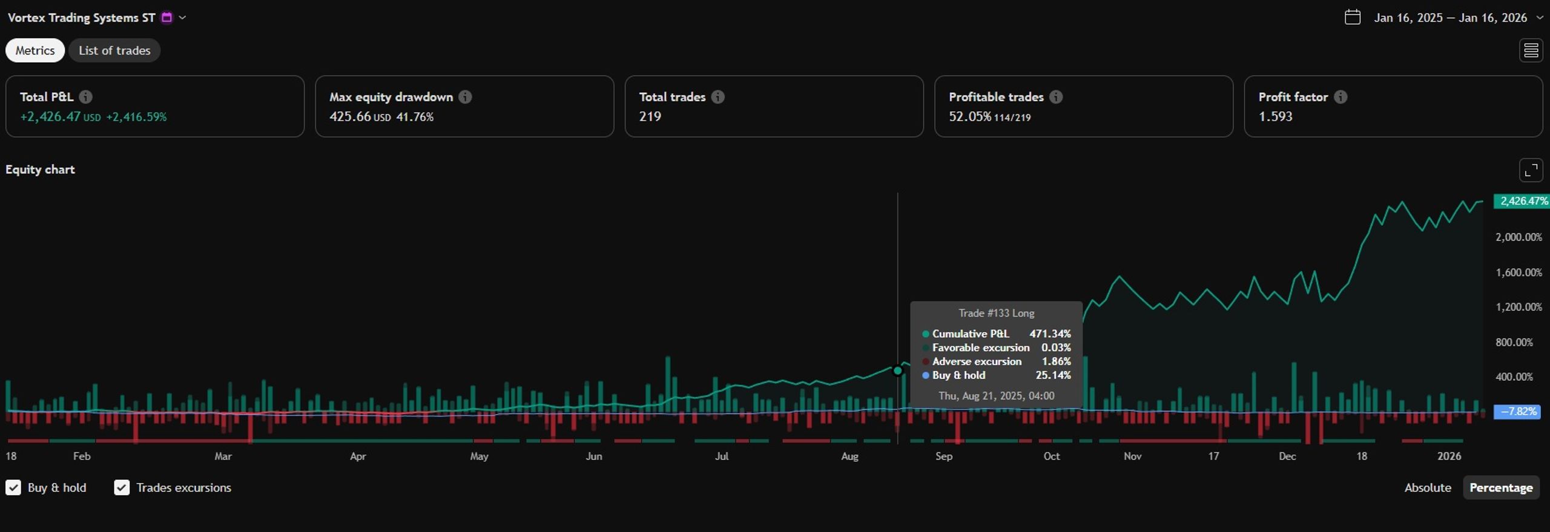Click the Total P&L value +2,426.47 USD
This screenshot has height=532, width=1550.
[61, 116]
